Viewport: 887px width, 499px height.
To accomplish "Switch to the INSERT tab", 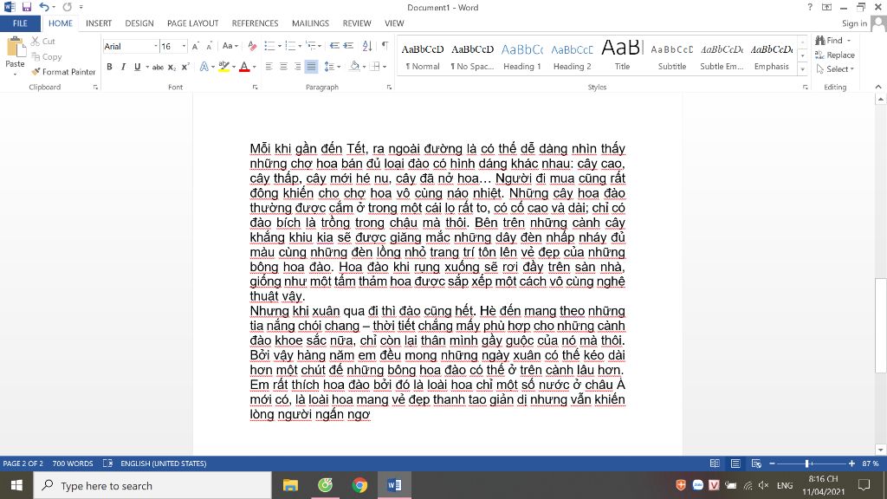I will tap(99, 23).
